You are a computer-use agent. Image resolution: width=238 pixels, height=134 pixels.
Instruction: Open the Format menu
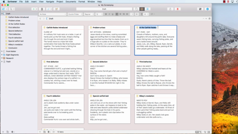(81, 1)
